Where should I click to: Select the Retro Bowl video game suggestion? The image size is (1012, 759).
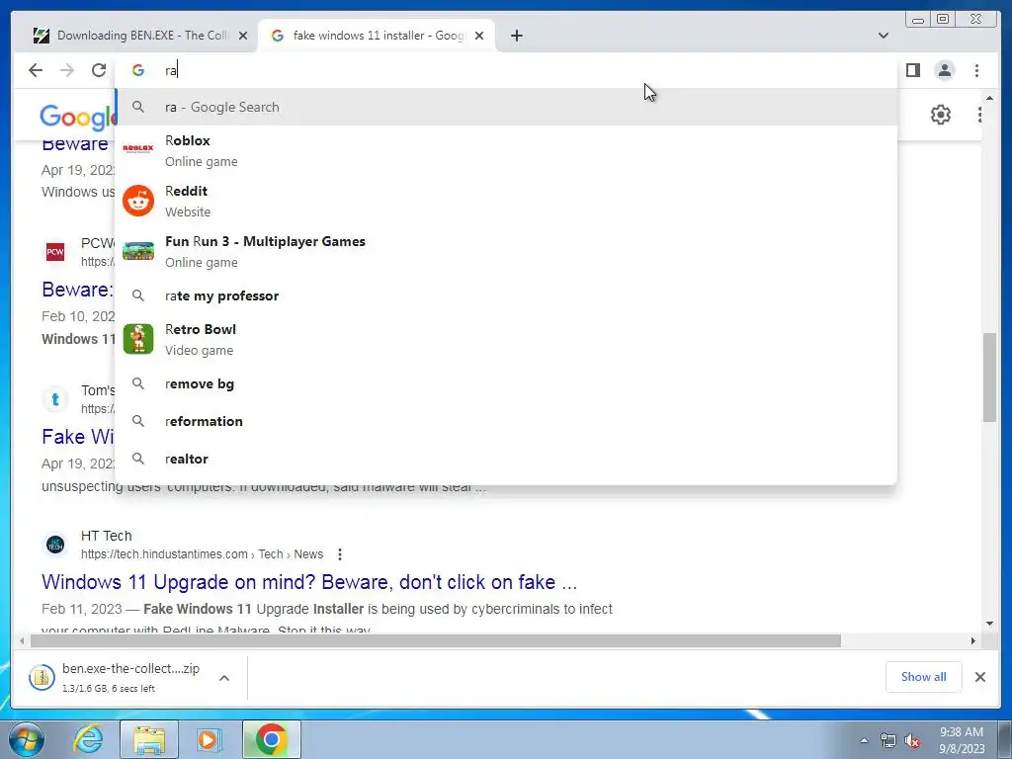point(506,339)
